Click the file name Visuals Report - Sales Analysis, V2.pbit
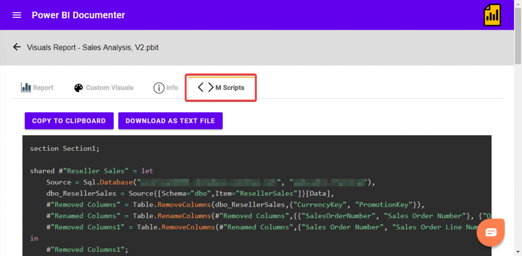 tap(93, 47)
